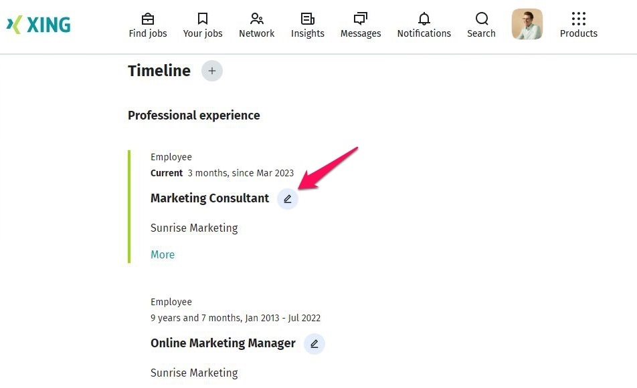Edit the Online Marketing Manager entry
Viewport: 637px width, 388px height.
(x=314, y=344)
